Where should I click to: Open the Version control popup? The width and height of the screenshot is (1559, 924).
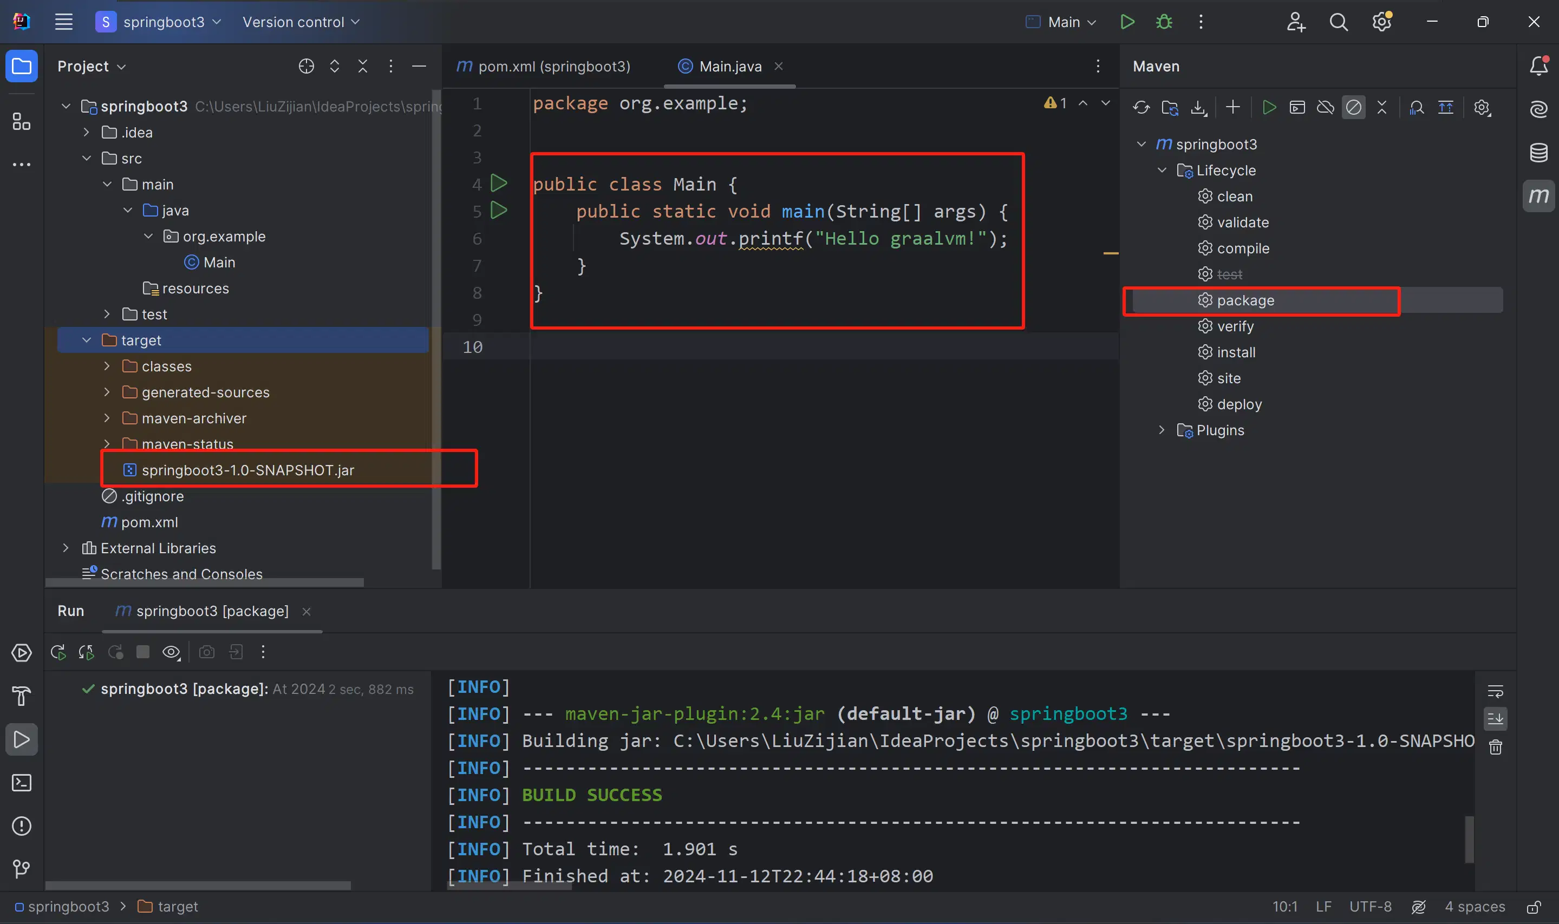pyautogui.click(x=302, y=22)
